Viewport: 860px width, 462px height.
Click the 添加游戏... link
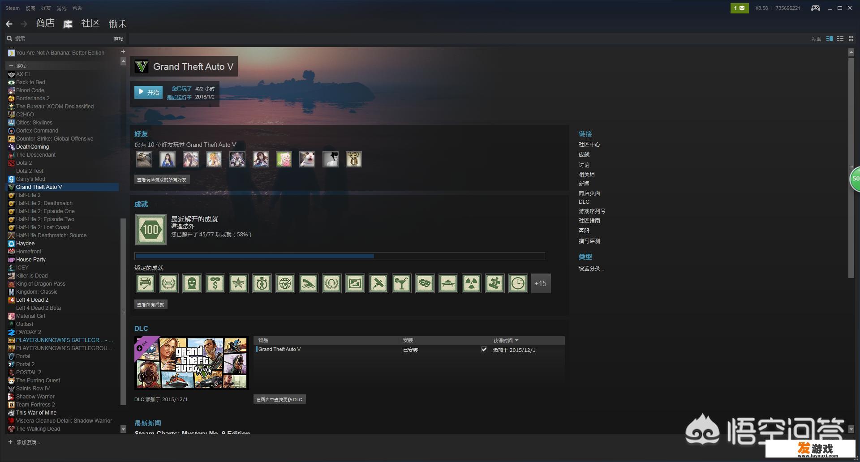point(28,442)
